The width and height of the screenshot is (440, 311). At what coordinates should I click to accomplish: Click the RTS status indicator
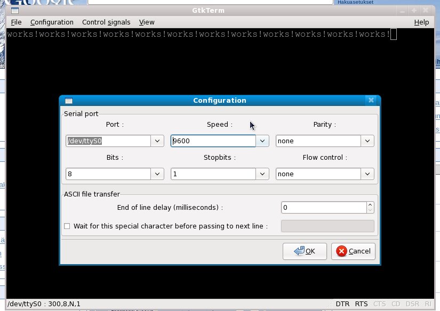click(x=362, y=304)
